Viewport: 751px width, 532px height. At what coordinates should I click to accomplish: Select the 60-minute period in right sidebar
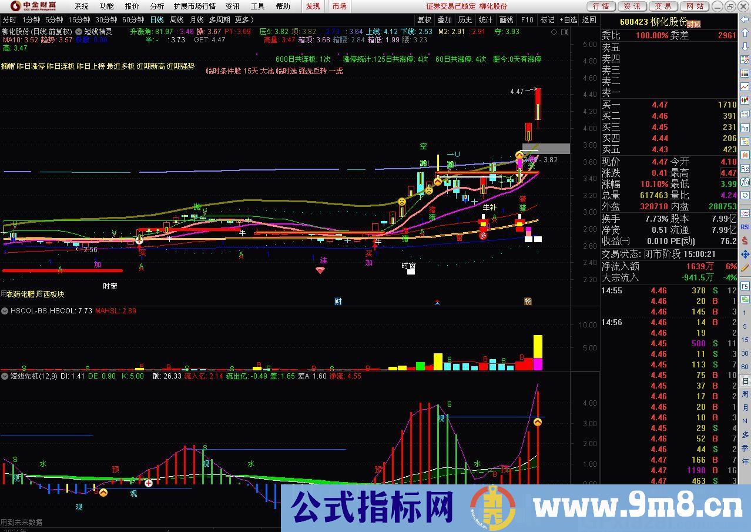point(745,367)
